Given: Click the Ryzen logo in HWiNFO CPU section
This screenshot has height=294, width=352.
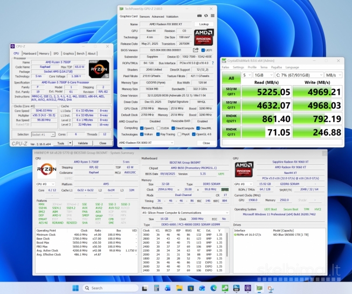Looking at the screenshot, I should (46, 169).
